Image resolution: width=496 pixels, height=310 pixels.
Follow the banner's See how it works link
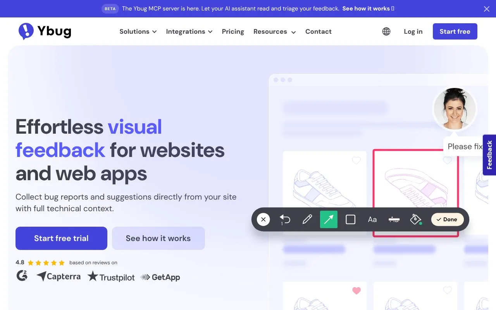368,9
